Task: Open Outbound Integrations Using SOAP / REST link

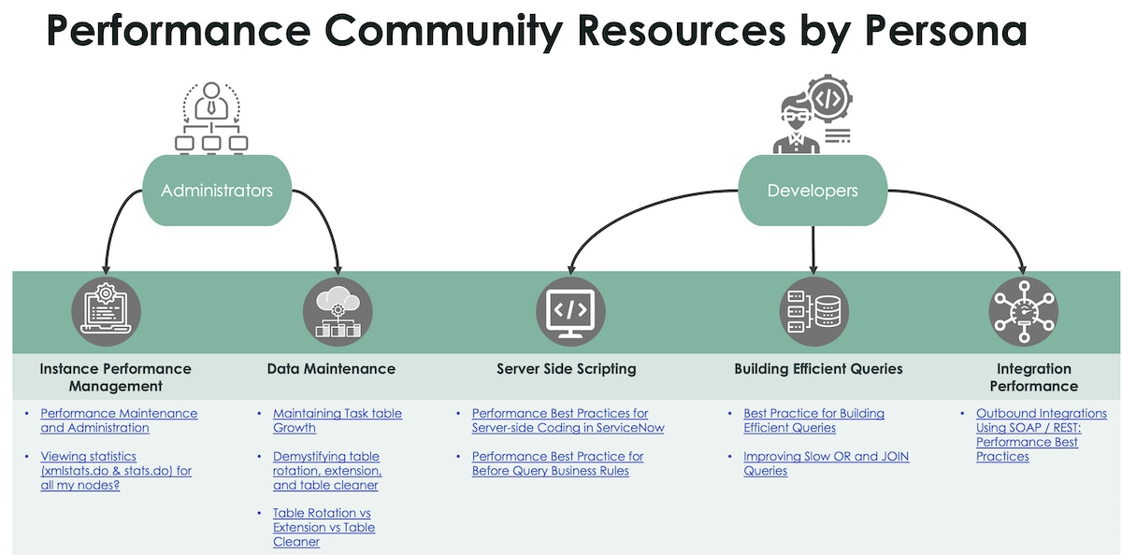Action: 1041,434
